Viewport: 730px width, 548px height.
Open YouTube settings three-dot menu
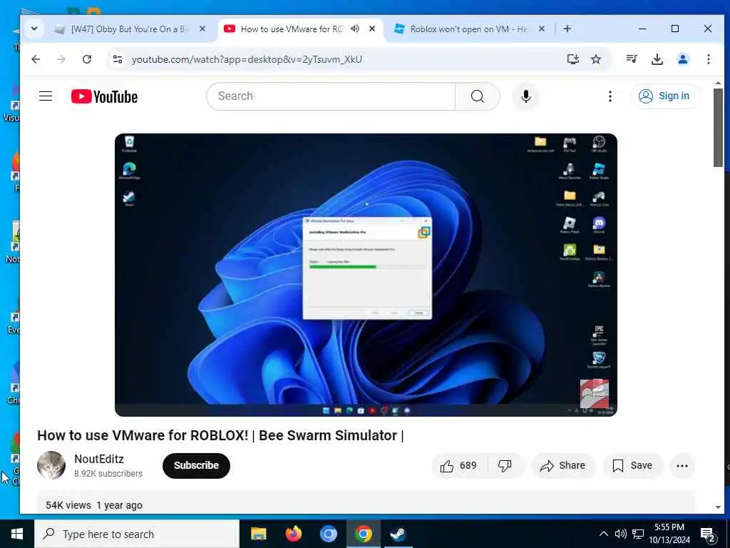pos(610,96)
